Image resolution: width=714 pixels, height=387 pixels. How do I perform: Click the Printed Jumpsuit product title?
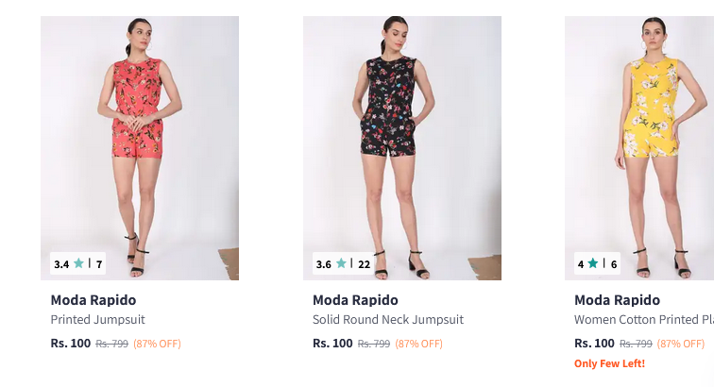97,320
